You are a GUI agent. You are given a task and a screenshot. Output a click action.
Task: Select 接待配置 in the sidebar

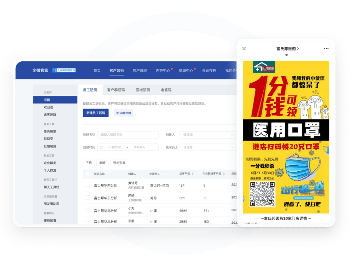click(x=50, y=220)
